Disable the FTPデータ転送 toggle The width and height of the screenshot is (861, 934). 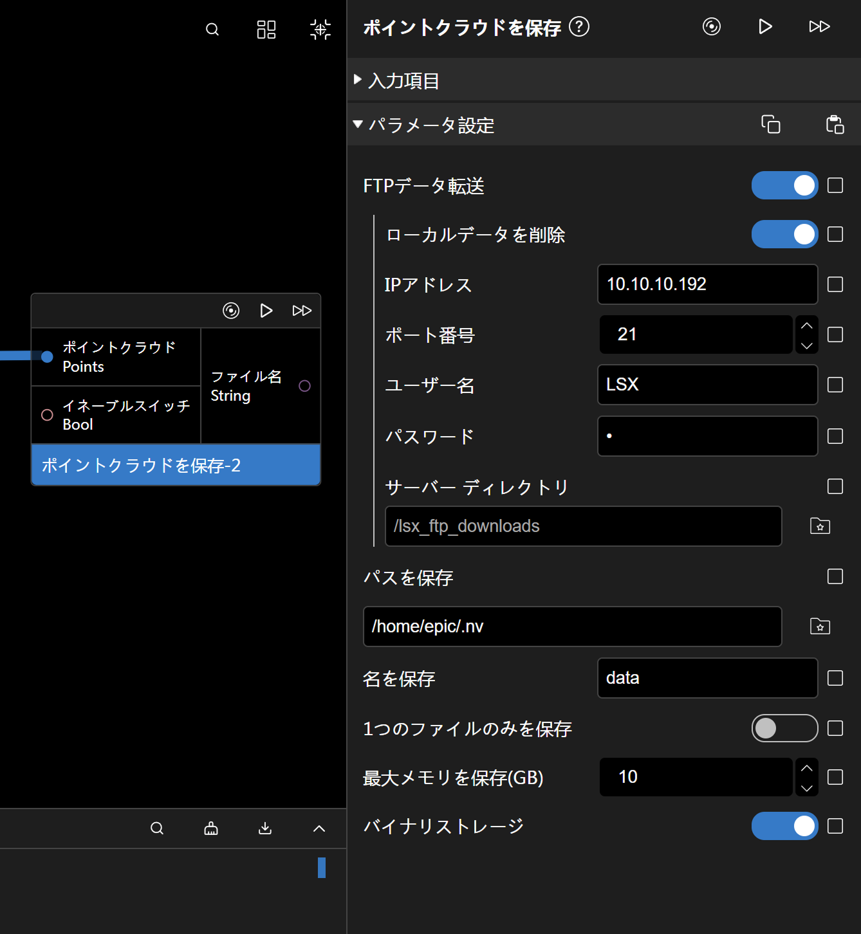coord(784,185)
